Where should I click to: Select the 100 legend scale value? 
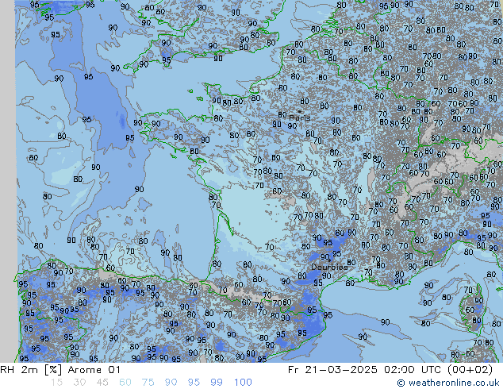(x=243, y=383)
